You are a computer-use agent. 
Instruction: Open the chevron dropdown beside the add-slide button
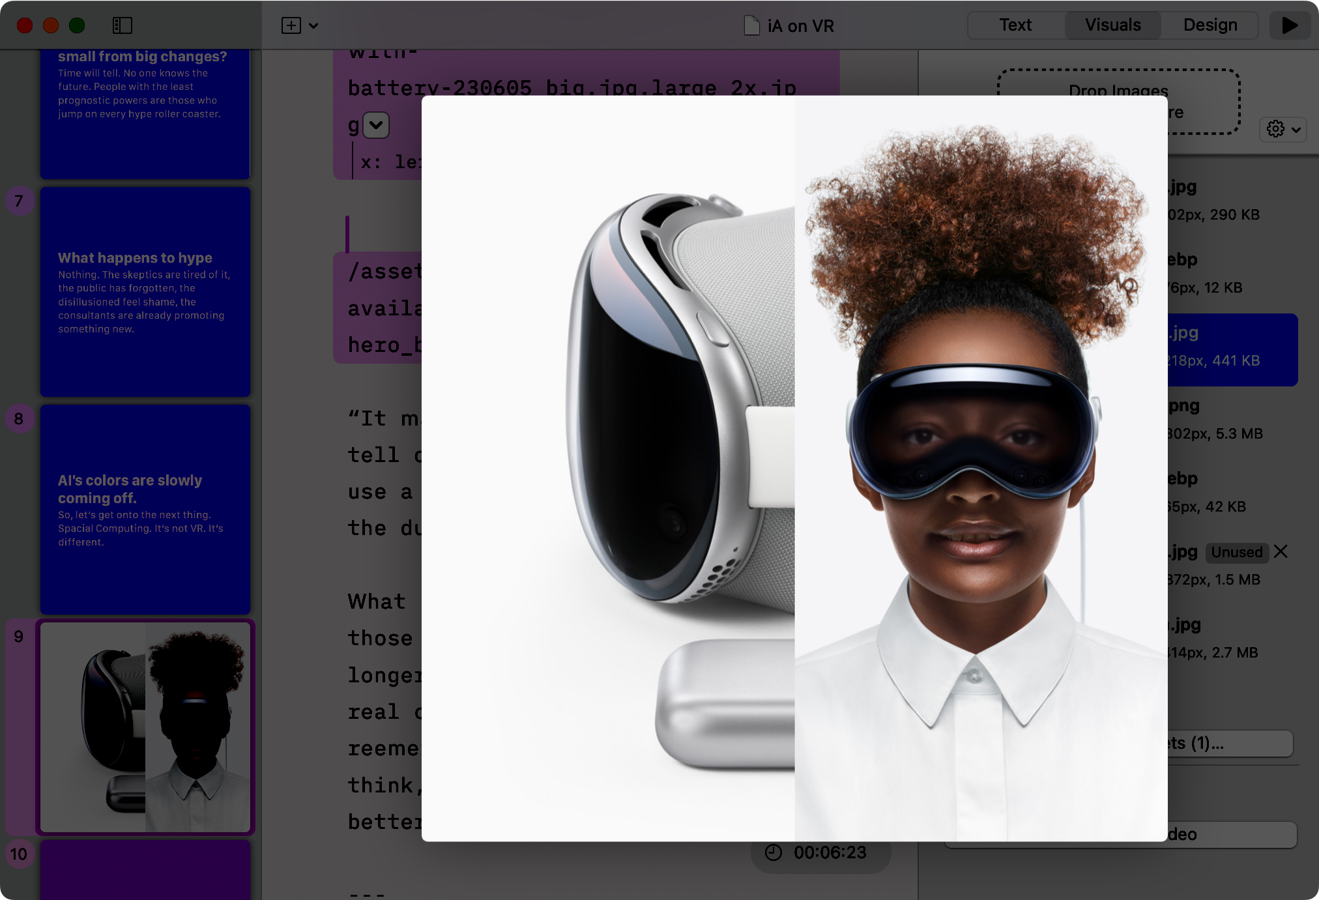(314, 26)
